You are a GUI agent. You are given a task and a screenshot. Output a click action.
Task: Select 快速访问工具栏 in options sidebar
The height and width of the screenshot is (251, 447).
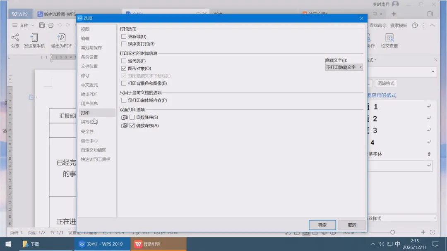coord(97,159)
